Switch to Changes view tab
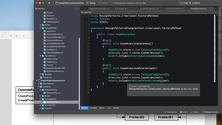The width and height of the screenshot is (222, 125). coord(93,108)
